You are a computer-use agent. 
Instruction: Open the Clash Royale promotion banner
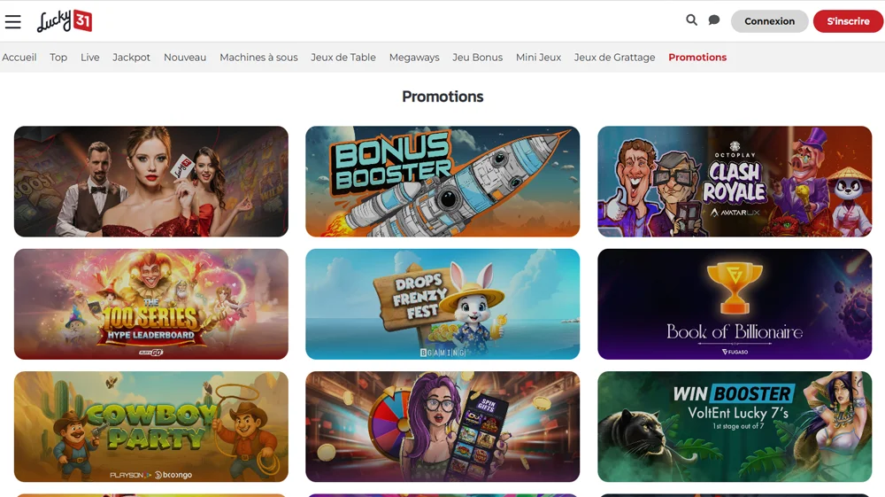pyautogui.click(x=735, y=182)
